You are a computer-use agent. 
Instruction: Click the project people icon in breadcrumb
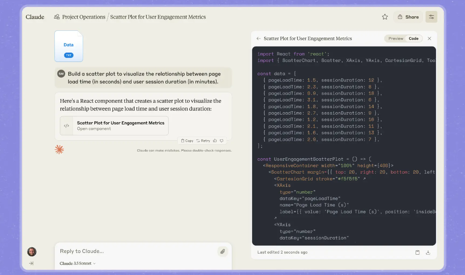[x=57, y=17]
